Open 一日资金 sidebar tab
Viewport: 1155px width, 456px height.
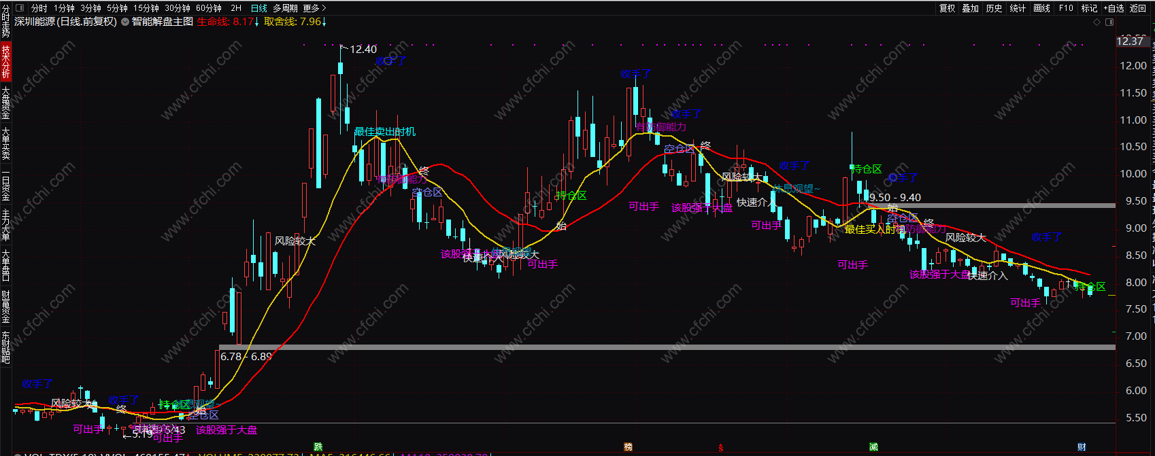tap(5, 184)
